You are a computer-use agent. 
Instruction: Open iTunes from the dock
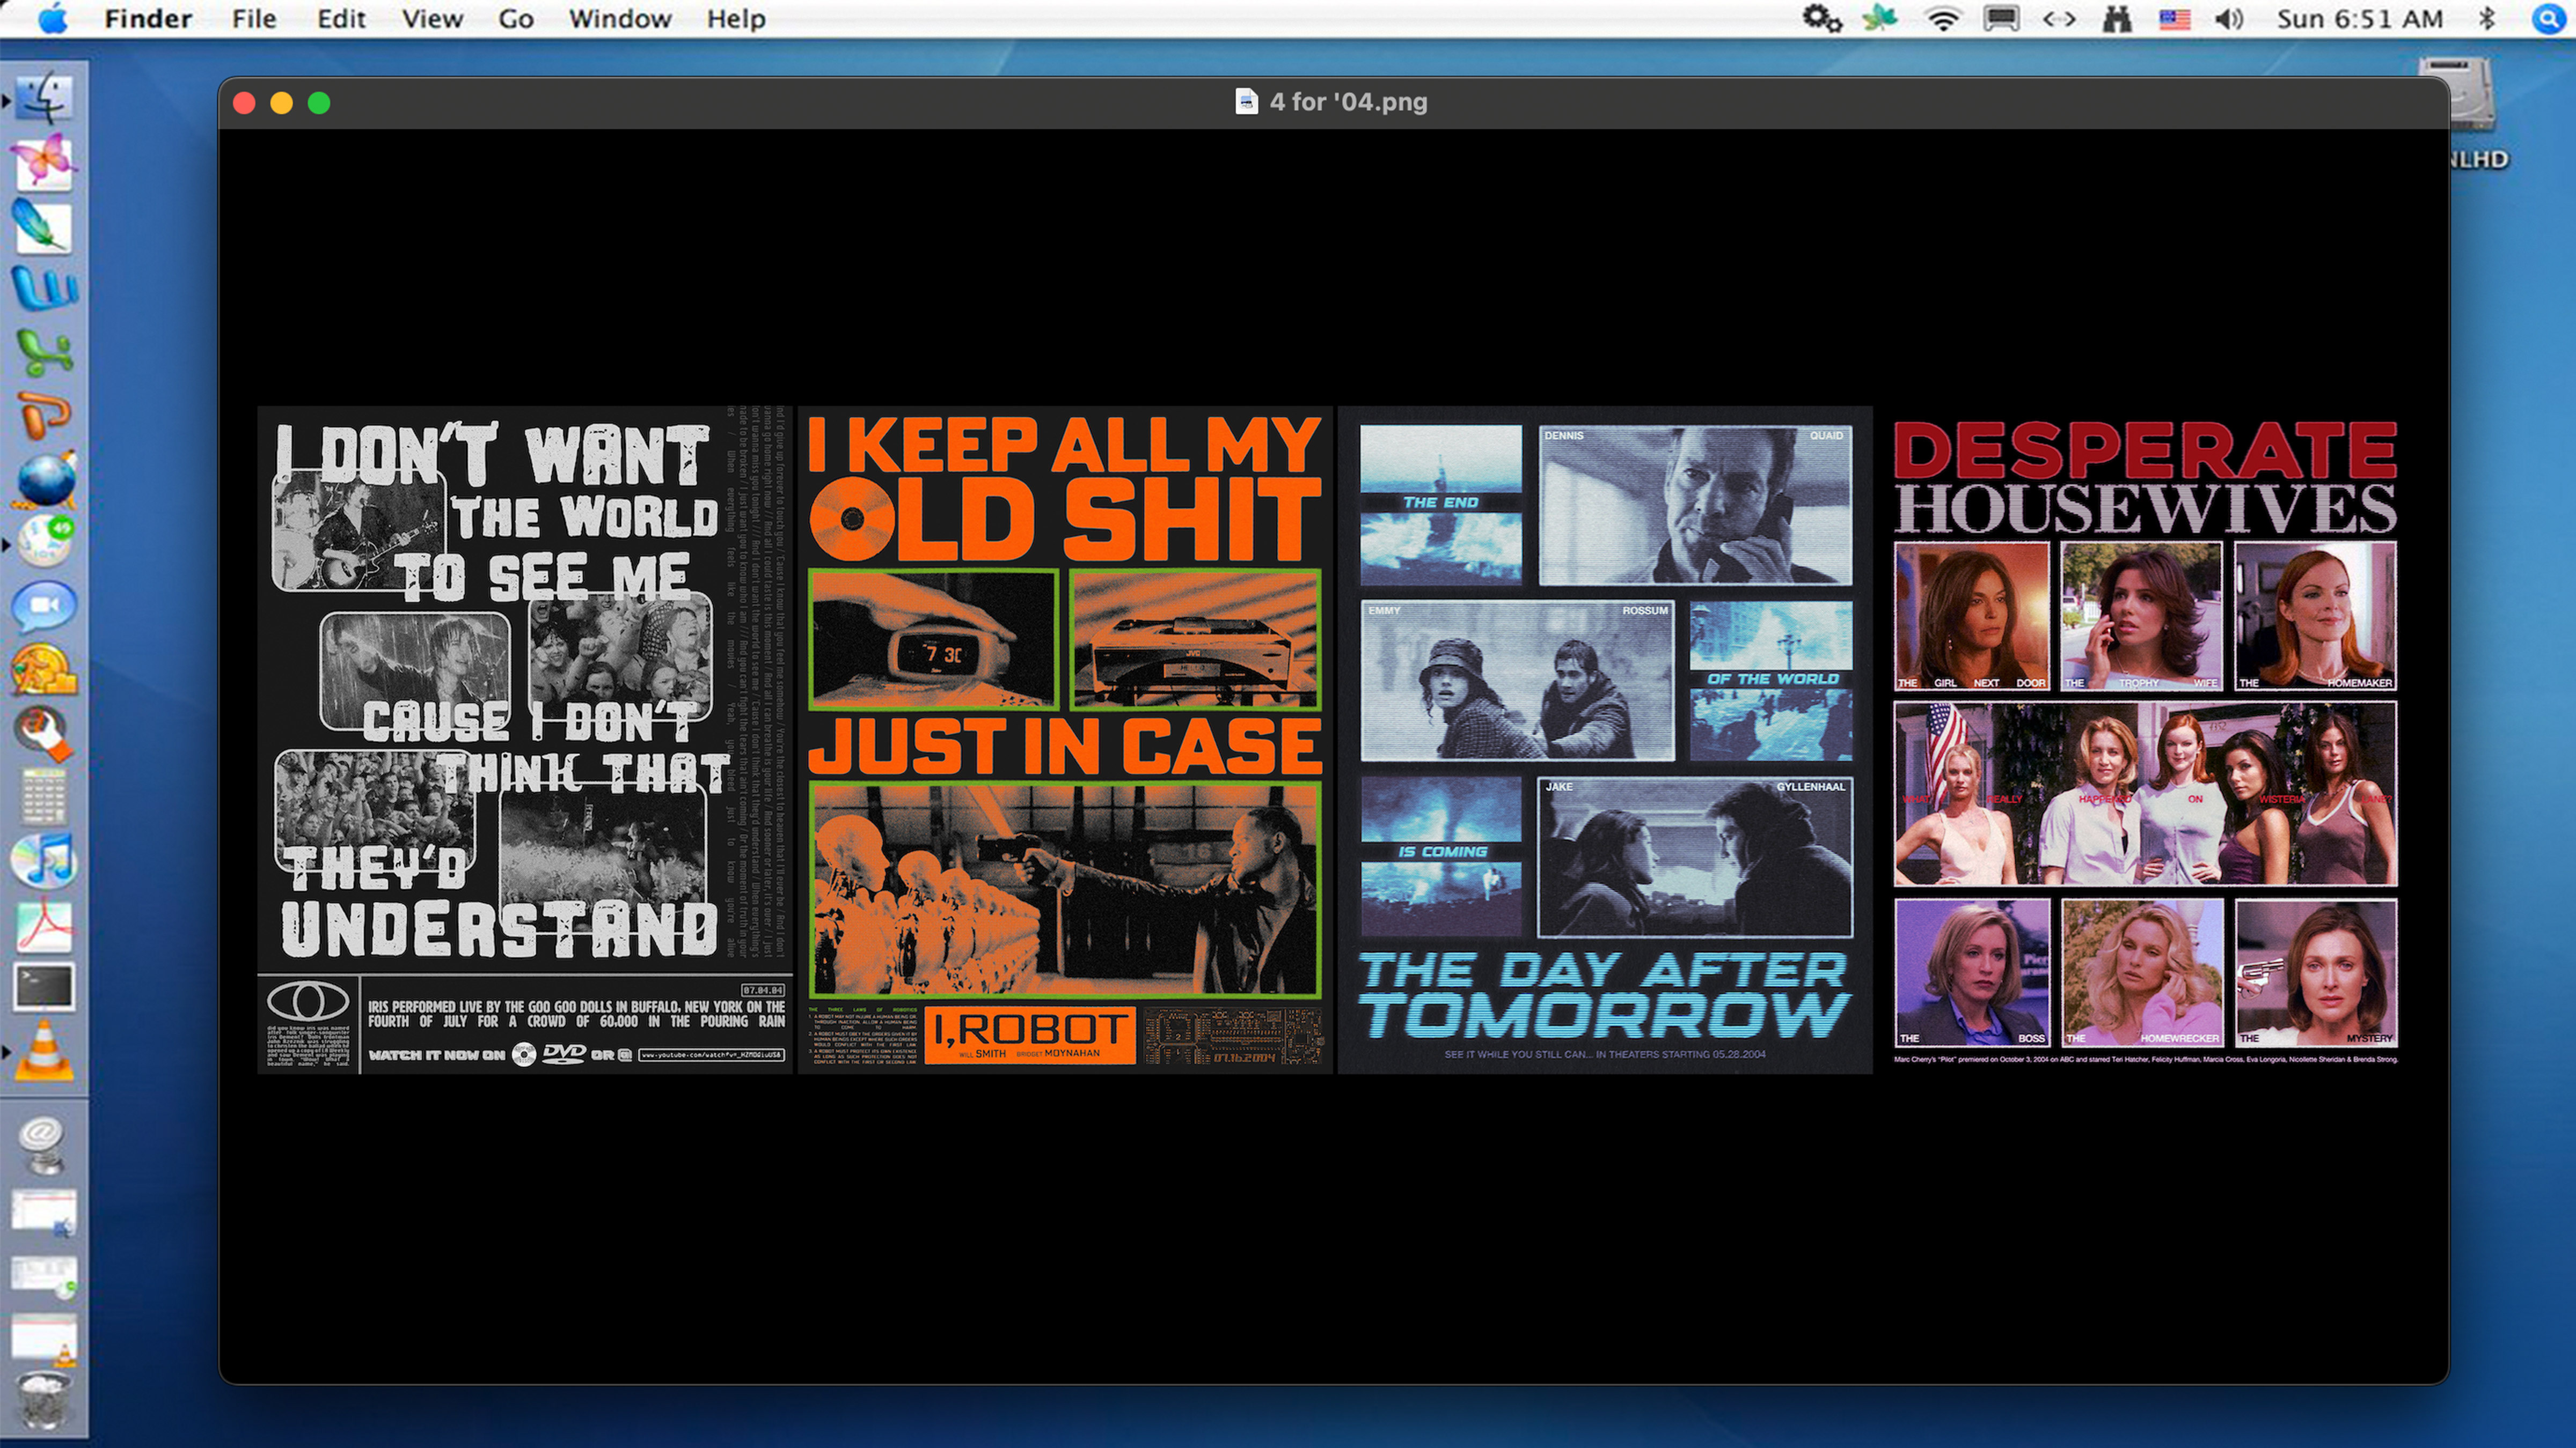(x=44, y=861)
